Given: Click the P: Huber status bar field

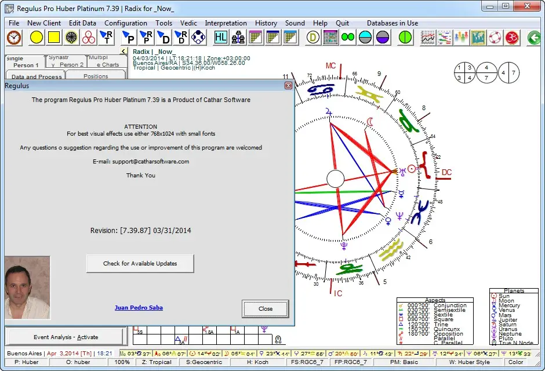Looking at the screenshot, I should (27, 362).
